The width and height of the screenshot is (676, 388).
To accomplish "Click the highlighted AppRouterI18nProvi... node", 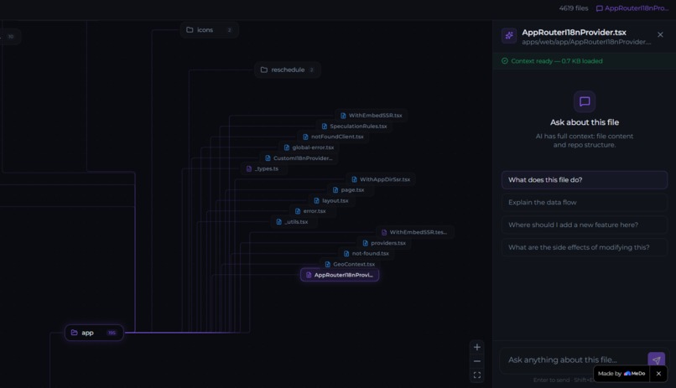I will pyautogui.click(x=340, y=275).
